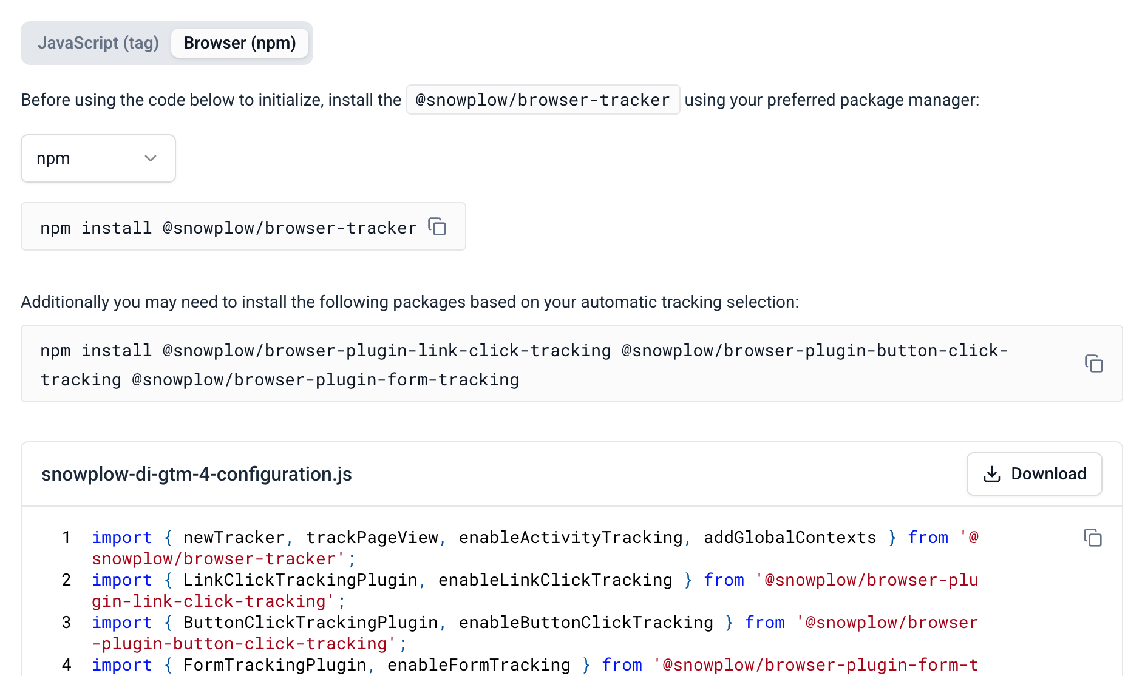Open the package manager dropdown
This screenshot has width=1145, height=676.
98,158
